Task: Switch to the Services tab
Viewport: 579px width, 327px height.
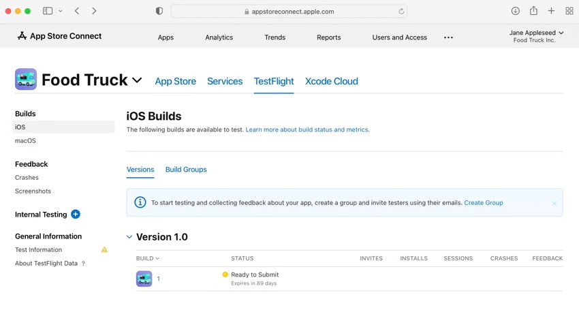Action: [x=225, y=81]
